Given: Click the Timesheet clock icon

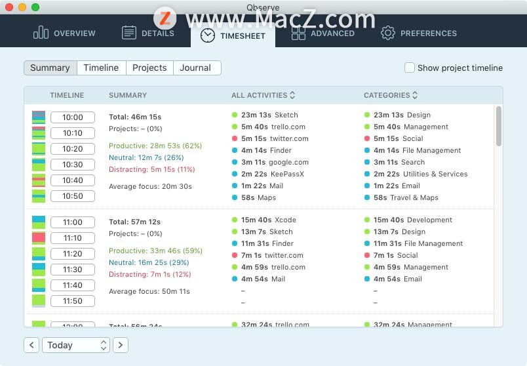Looking at the screenshot, I should pos(207,35).
